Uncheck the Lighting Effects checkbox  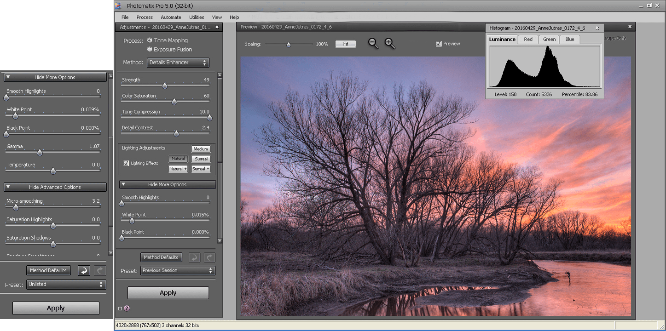[126, 163]
